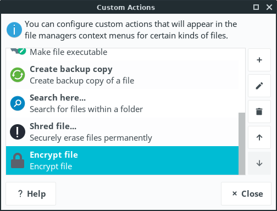Click the action list vertical scrollbar
The height and width of the screenshot is (211, 277).
click(242, 143)
